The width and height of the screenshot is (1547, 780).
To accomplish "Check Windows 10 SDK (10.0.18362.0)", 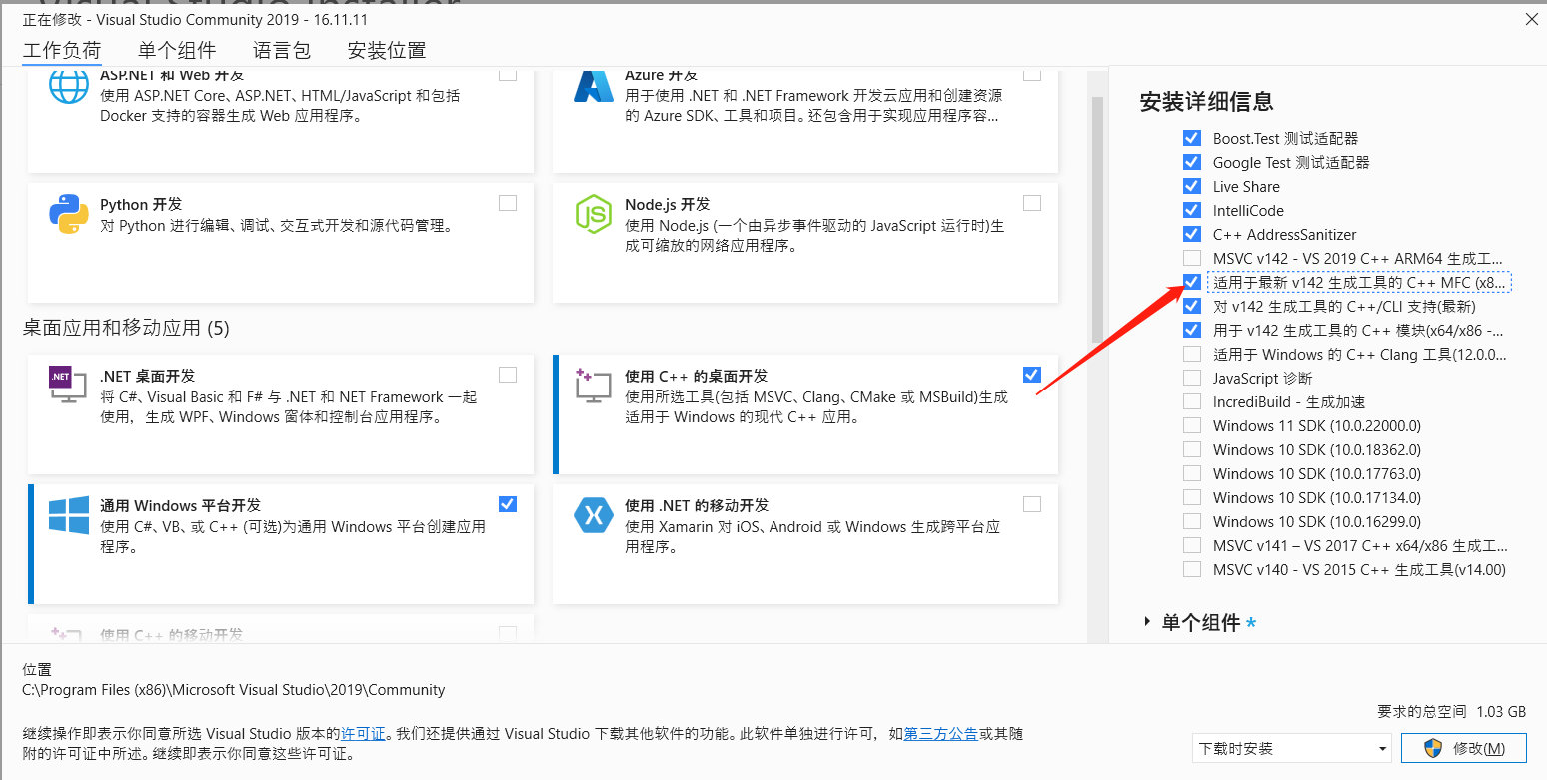I will (1191, 449).
